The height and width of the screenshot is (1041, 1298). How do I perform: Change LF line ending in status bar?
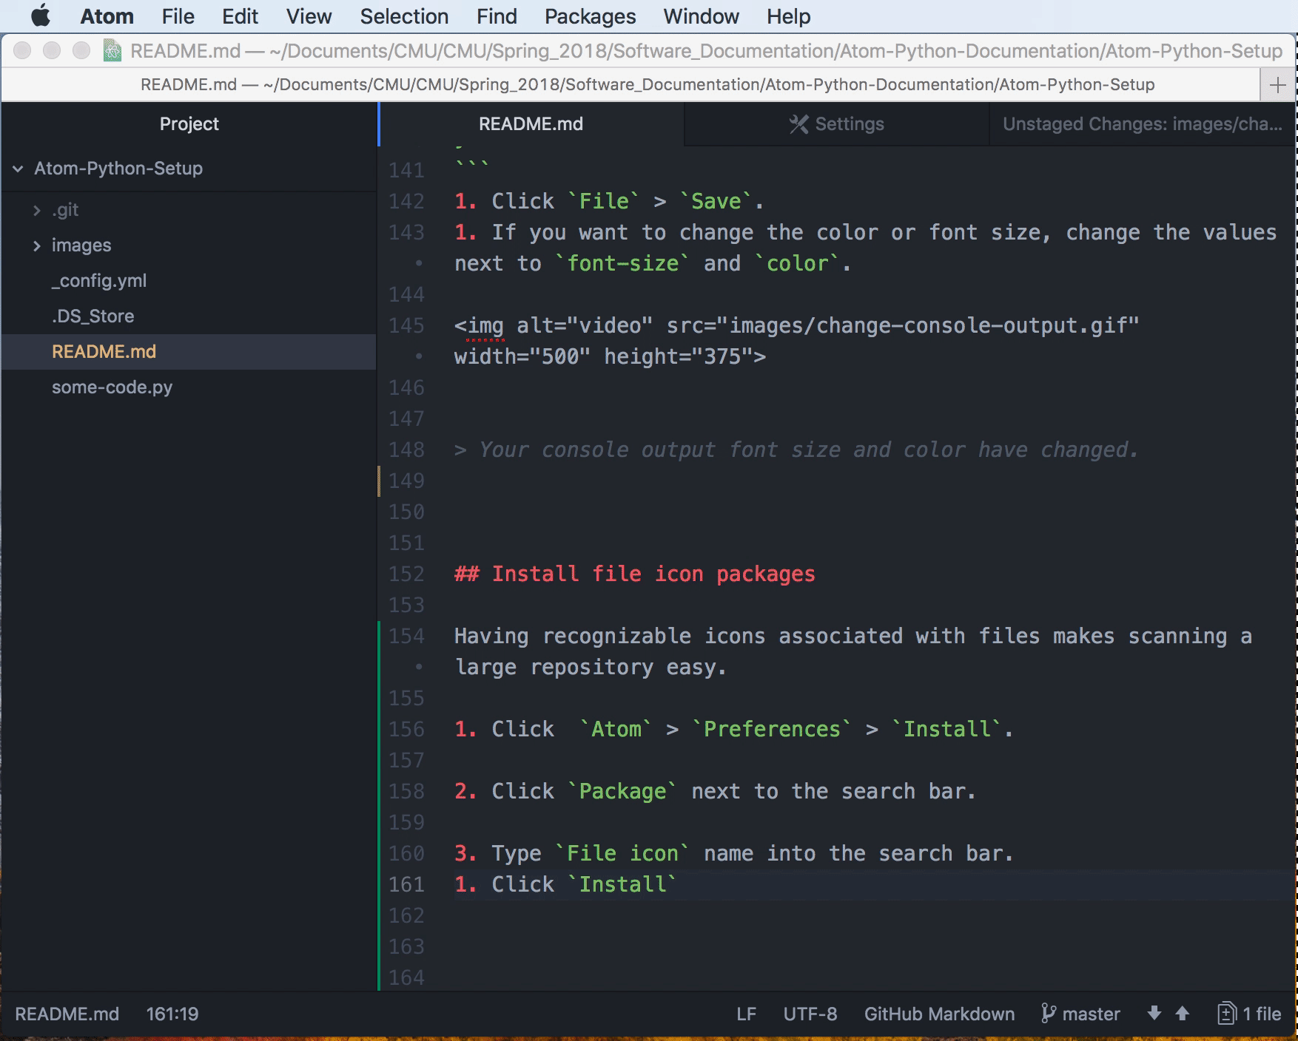click(x=746, y=1014)
